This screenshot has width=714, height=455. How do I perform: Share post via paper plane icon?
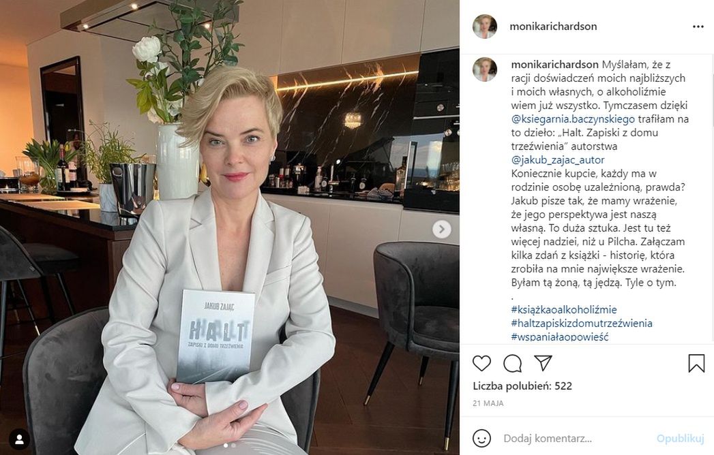click(543, 362)
